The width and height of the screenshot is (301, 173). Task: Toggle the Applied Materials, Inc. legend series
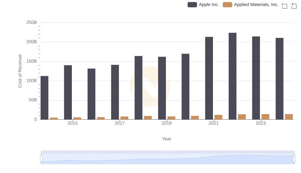[x=251, y=5]
